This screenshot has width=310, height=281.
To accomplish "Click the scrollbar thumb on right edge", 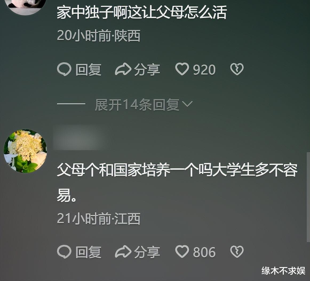I will click(308, 197).
